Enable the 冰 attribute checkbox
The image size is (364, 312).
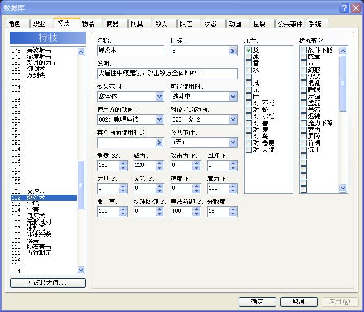pyautogui.click(x=249, y=56)
